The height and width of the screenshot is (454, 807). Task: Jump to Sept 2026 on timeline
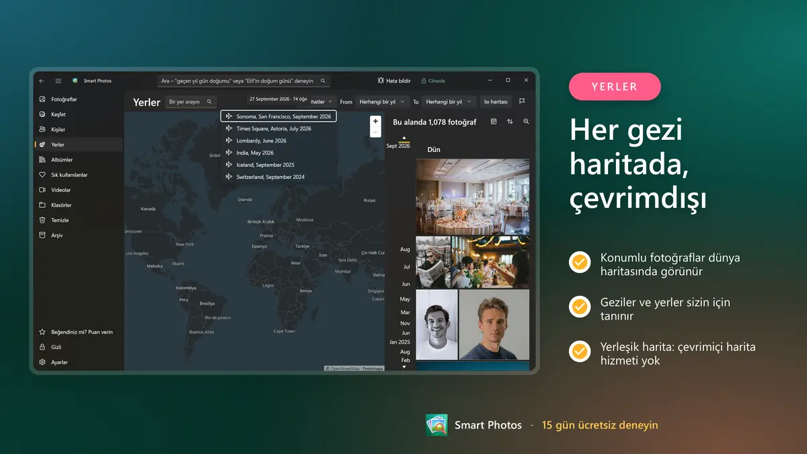pos(398,146)
